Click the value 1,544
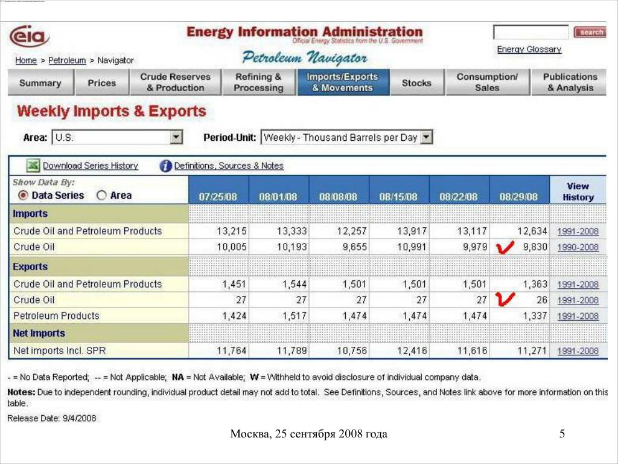This screenshot has width=618, height=464. coord(295,284)
